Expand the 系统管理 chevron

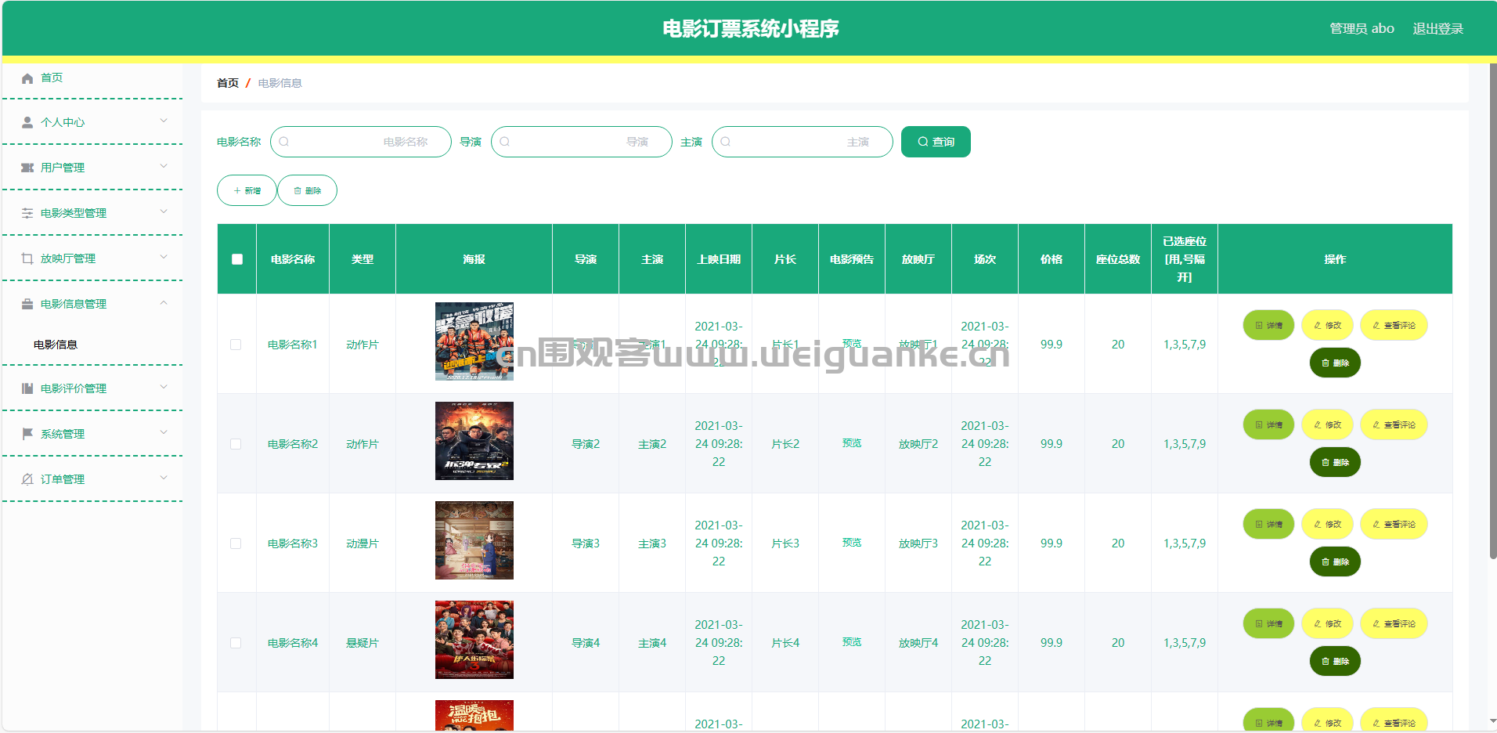coord(164,432)
